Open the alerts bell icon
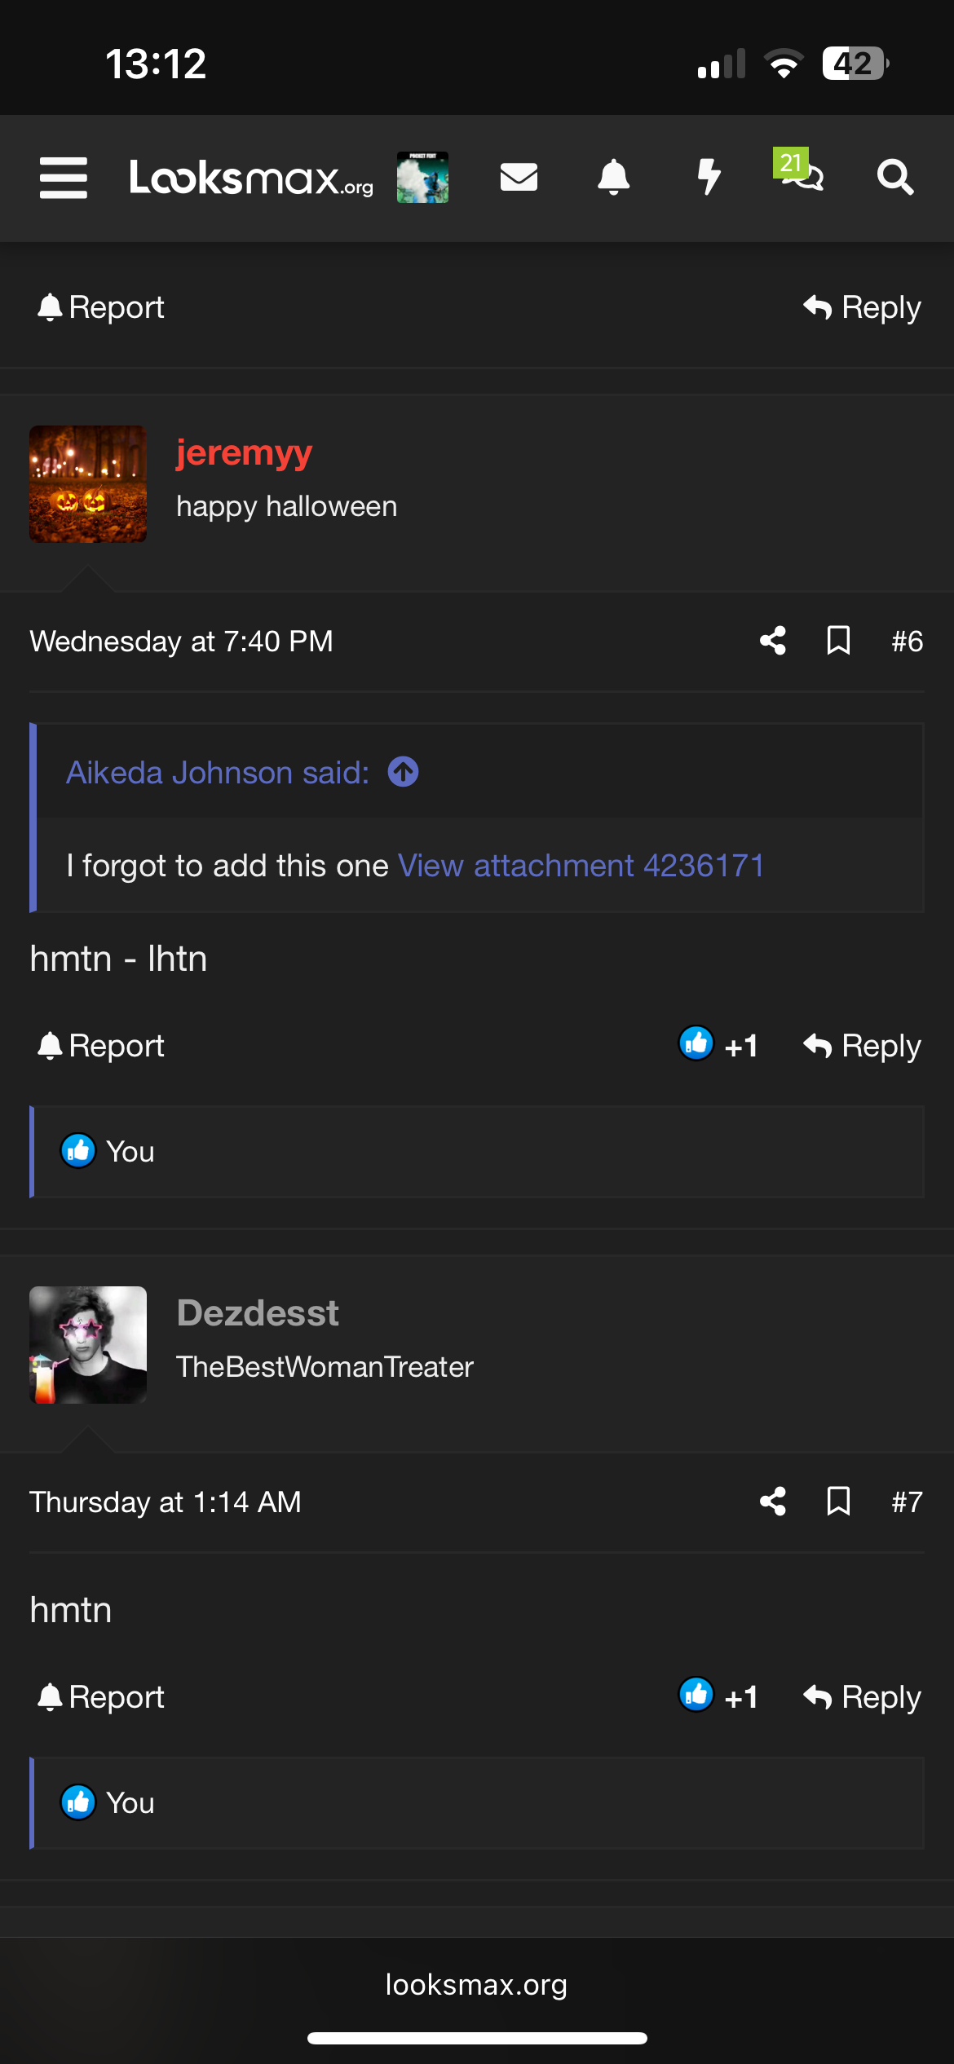954x2064 pixels. coord(613,177)
